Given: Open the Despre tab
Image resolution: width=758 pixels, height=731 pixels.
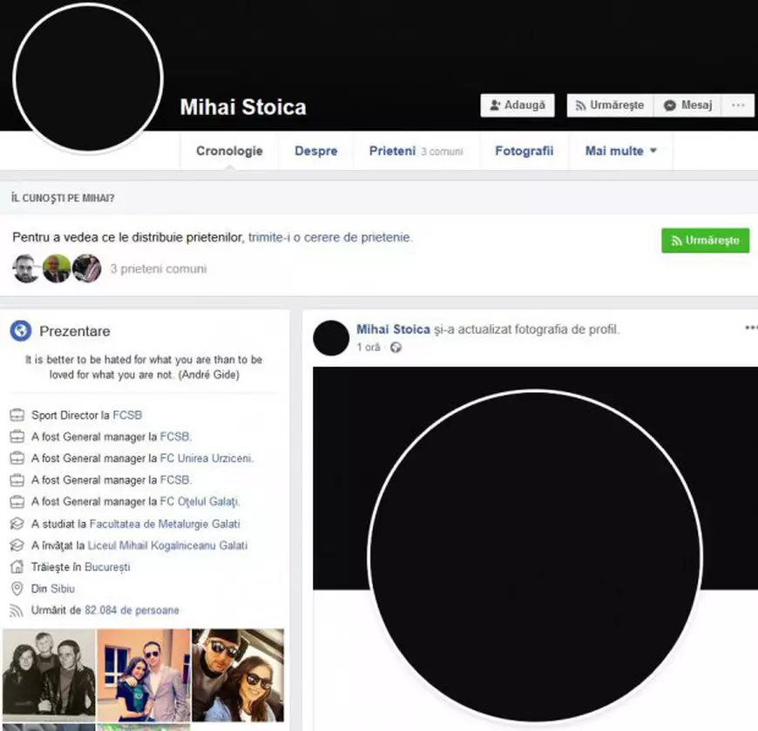Looking at the screenshot, I should coord(316,151).
